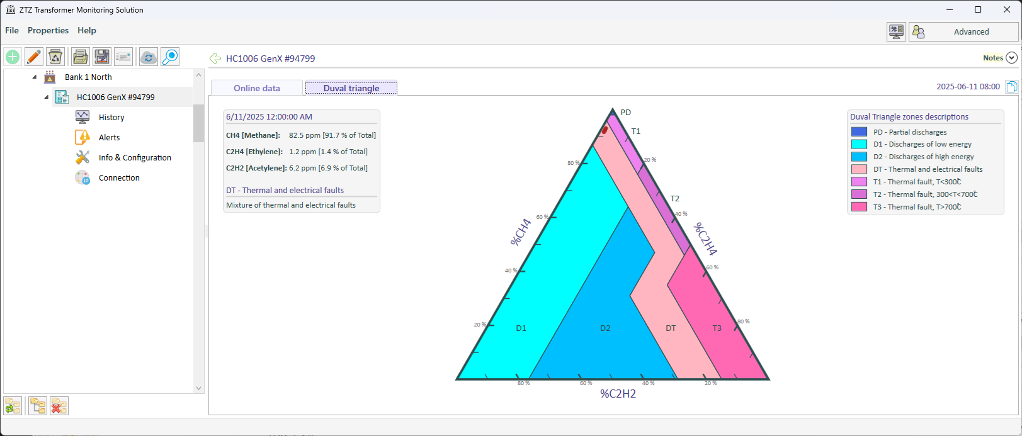Click the green add (plus) toolbar icon
Screen dimensions: 1022x436
click(13, 57)
